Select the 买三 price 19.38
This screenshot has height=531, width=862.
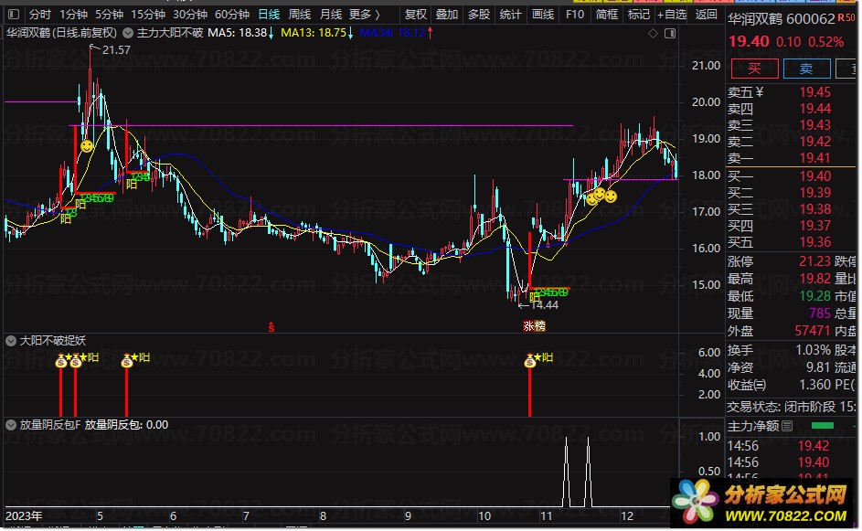[x=815, y=209]
